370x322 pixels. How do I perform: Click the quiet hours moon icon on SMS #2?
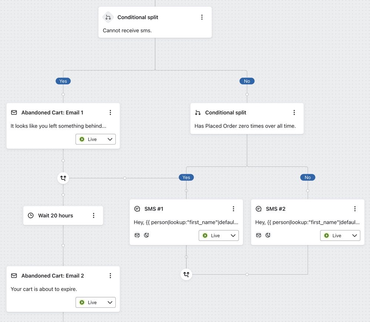pos(268,235)
